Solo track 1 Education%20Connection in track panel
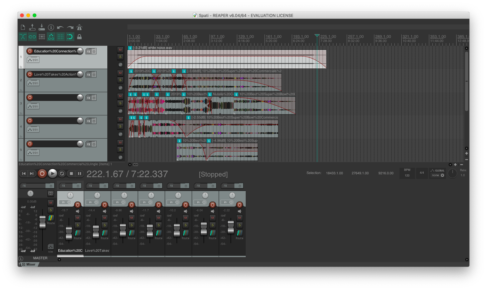The width and height of the screenshot is (487, 290). pos(120,57)
